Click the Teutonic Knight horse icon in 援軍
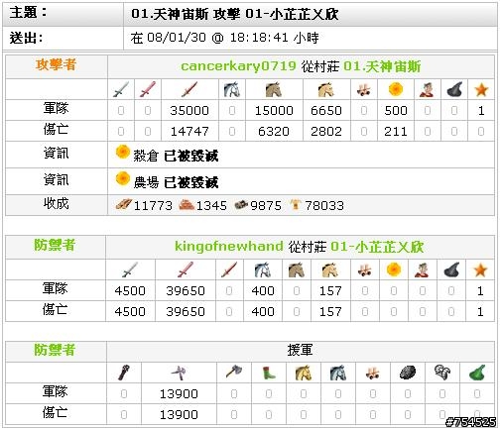Image resolution: width=501 pixels, height=430 pixels. (x=337, y=373)
